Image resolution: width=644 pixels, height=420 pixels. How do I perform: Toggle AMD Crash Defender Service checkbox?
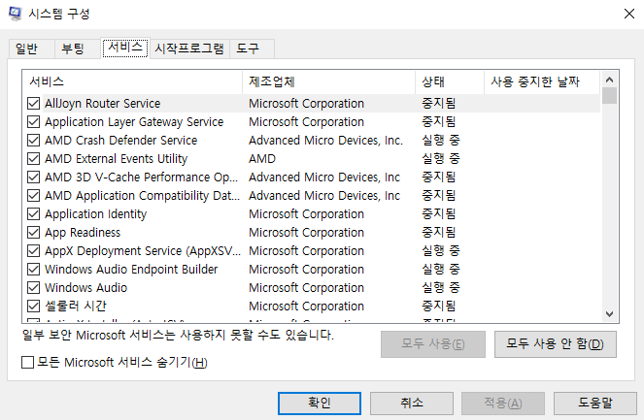click(33, 141)
